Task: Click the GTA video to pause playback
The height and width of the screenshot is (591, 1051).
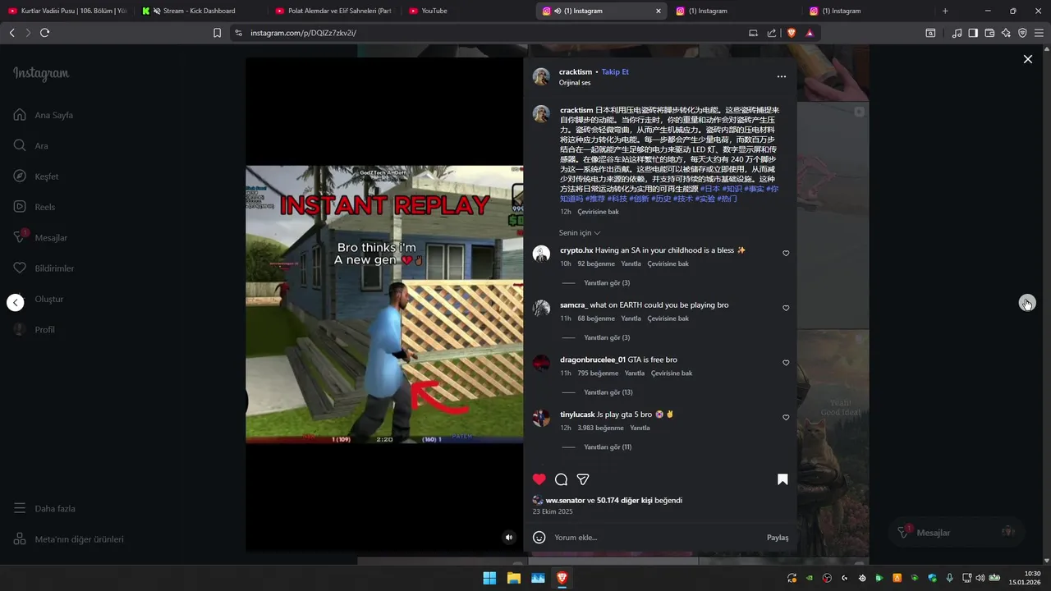Action: pyautogui.click(x=384, y=305)
